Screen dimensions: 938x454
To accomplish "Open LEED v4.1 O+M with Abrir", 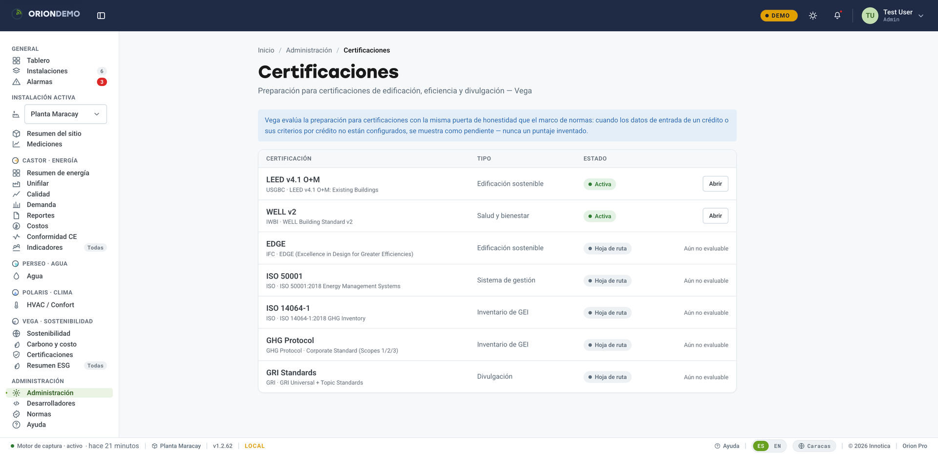I will tap(715, 184).
